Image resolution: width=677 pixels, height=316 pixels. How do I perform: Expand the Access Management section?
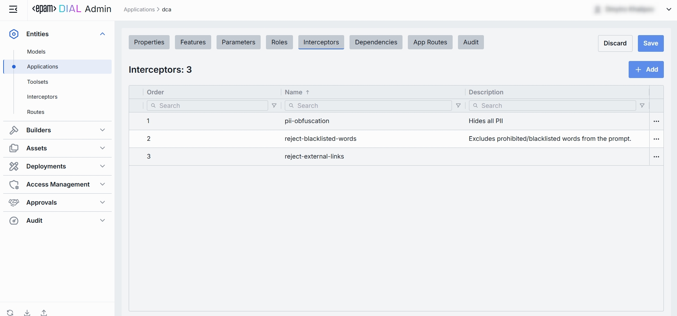click(x=102, y=184)
